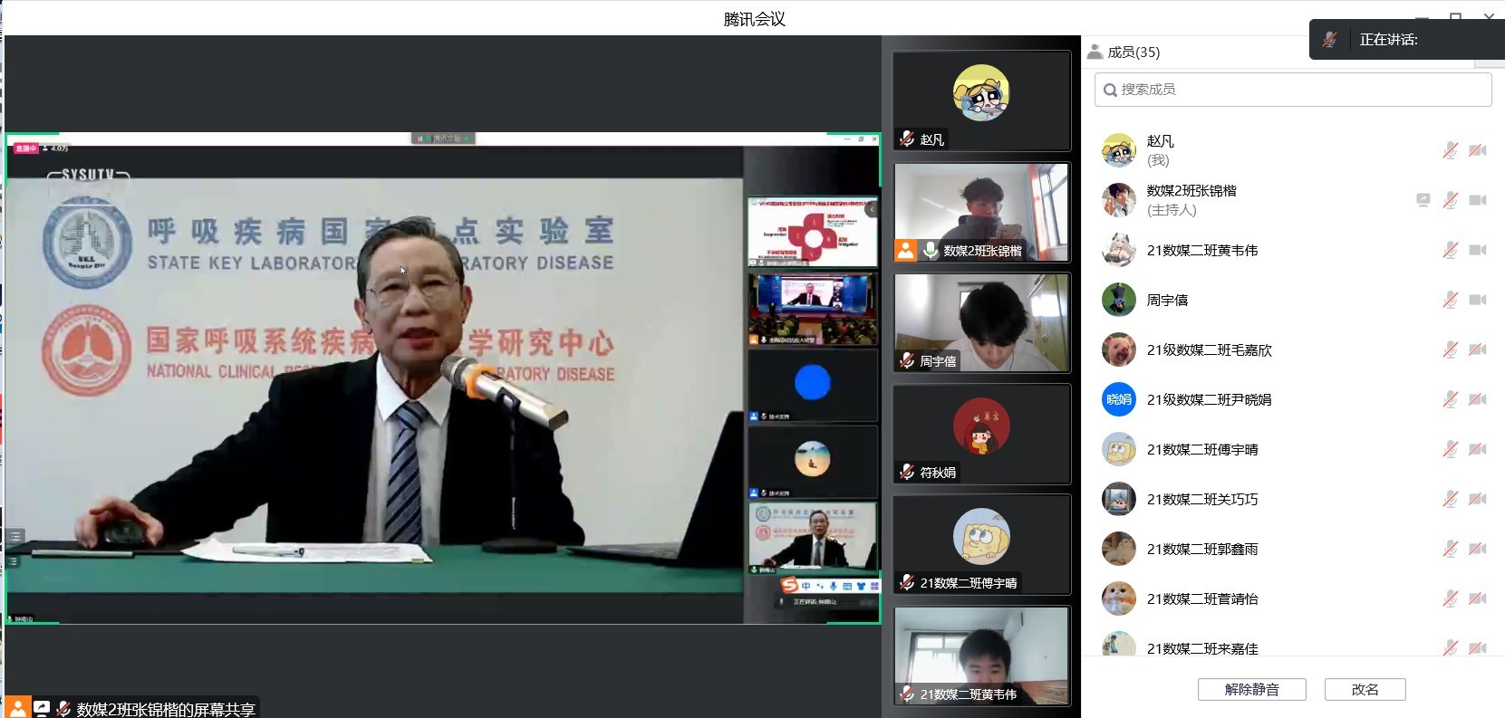The height and width of the screenshot is (718, 1505).
Task: Click the orange host icon at bottom-left
Action: tap(17, 708)
